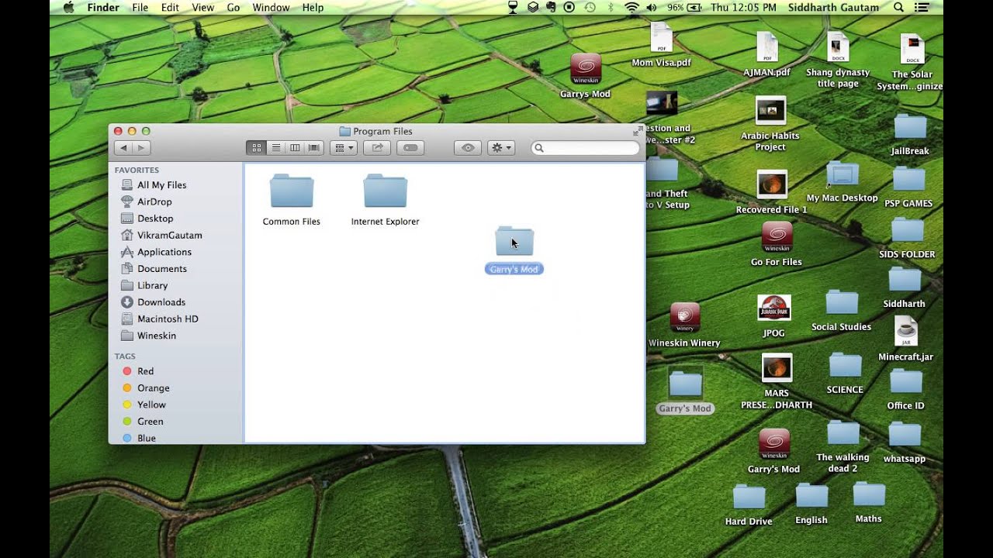Screen dimensions: 993x558
Task: Click the Thu 12:05 PM clock
Action: pos(743,8)
